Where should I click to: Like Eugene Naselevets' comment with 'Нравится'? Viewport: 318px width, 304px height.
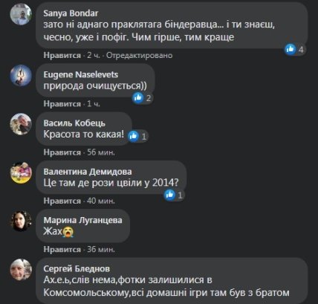62,104
